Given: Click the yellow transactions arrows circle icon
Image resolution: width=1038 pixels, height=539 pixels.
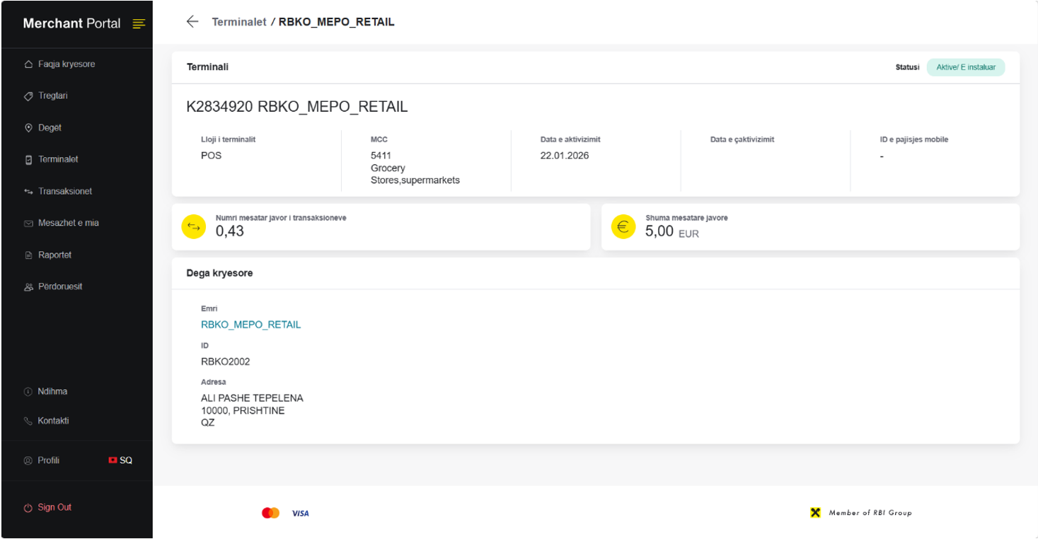Looking at the screenshot, I should click(194, 227).
